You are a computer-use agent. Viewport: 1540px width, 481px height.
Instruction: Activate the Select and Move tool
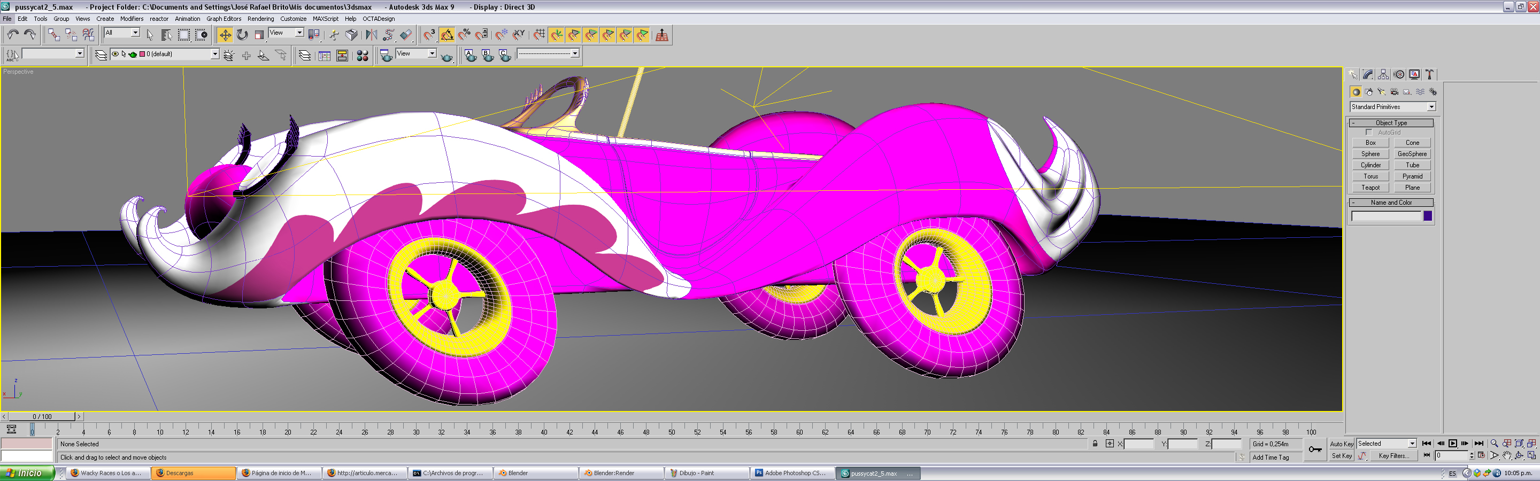click(x=225, y=35)
